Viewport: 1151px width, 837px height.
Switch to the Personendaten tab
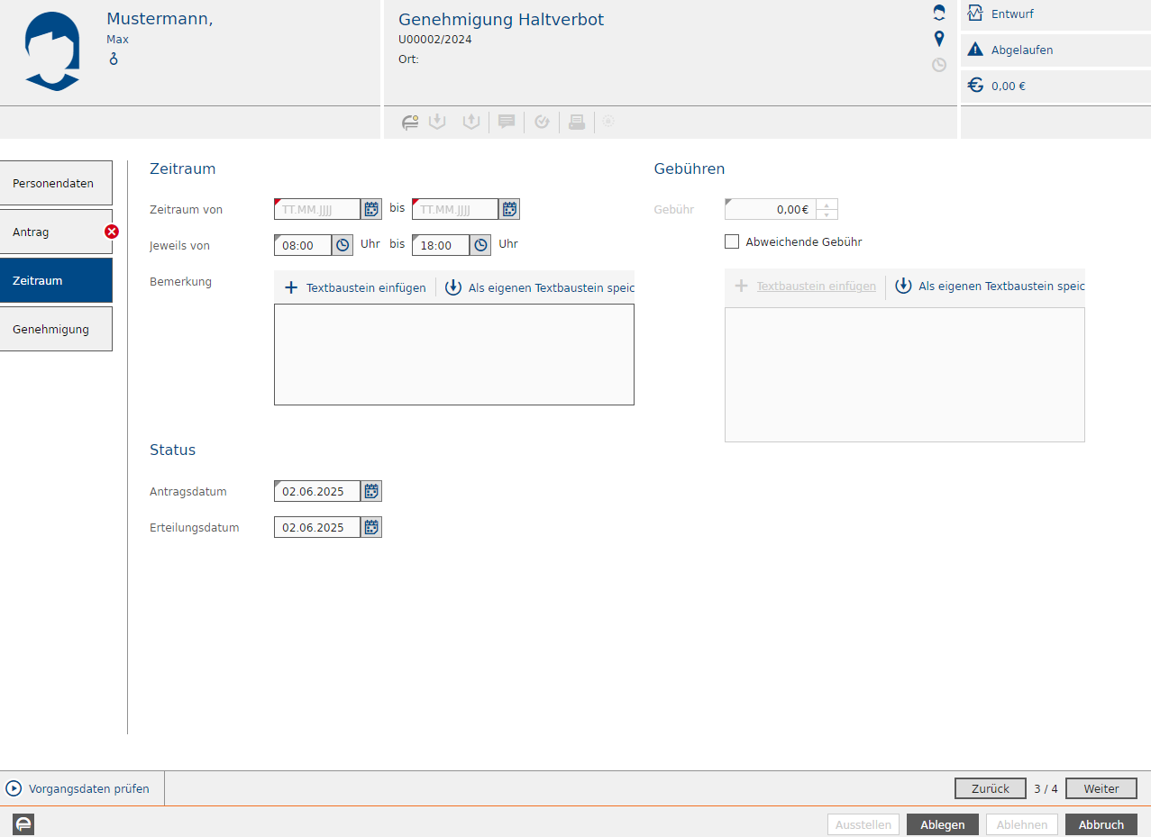pos(56,183)
